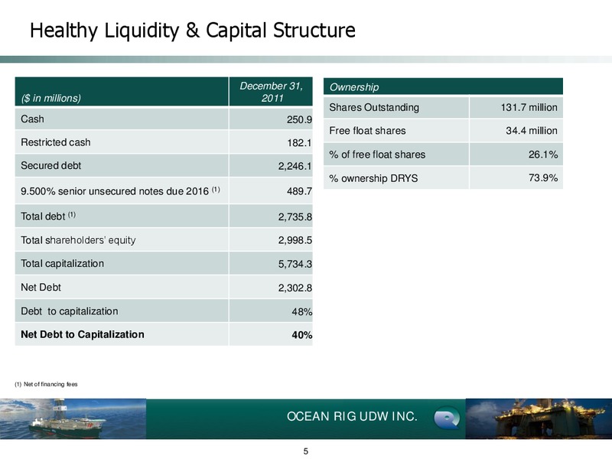
Task: Click the value '2,246.1'
Action: coord(295,167)
